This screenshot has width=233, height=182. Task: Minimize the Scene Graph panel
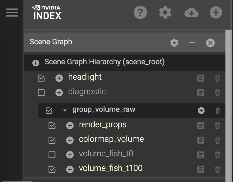pos(192,43)
